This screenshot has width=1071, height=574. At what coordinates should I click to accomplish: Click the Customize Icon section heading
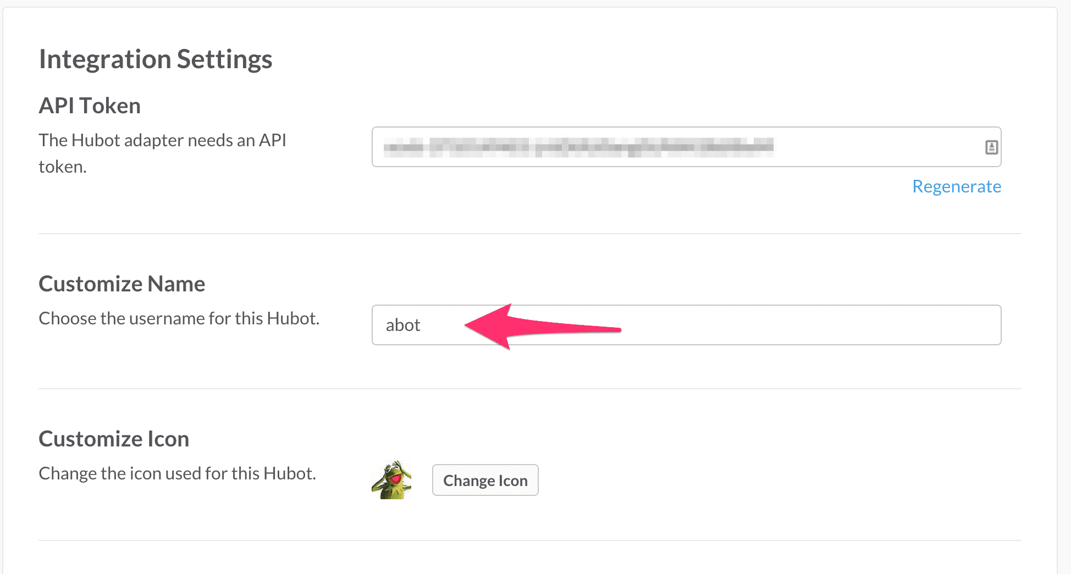pyautogui.click(x=114, y=439)
